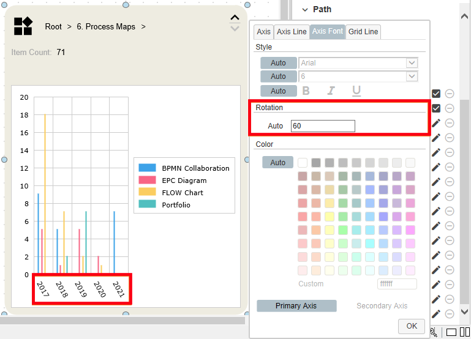471x339 pixels.
Task: Toggle the topmost checked checkbox
Action: point(436,94)
